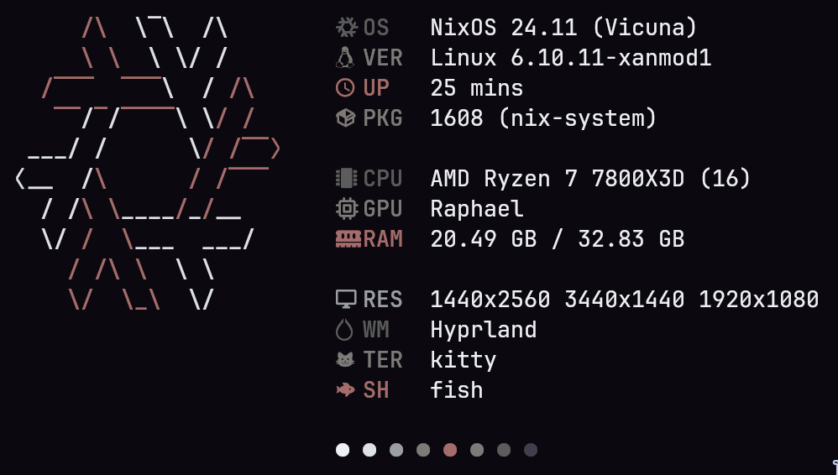Click the chip icon beside CPU

coord(346,179)
